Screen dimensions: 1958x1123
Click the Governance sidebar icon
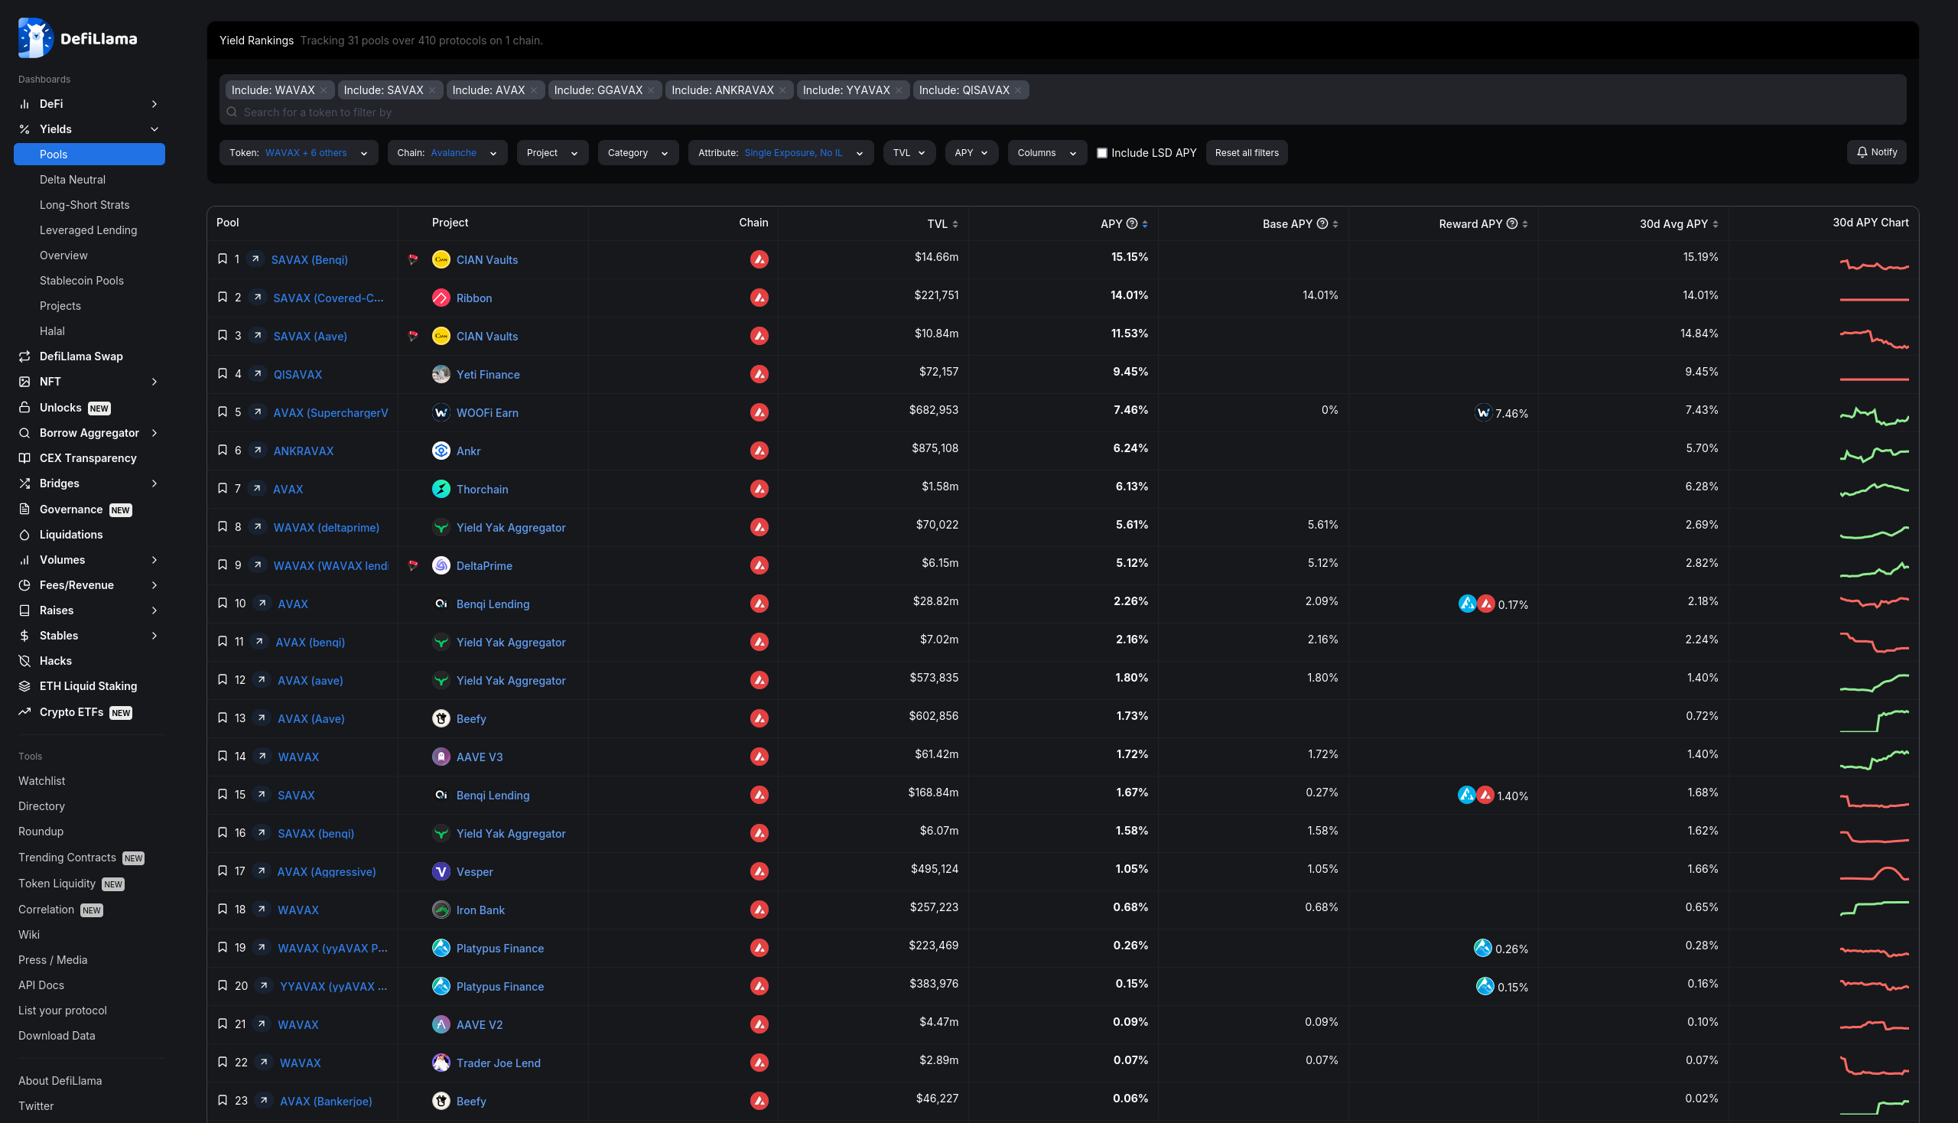pos(24,509)
